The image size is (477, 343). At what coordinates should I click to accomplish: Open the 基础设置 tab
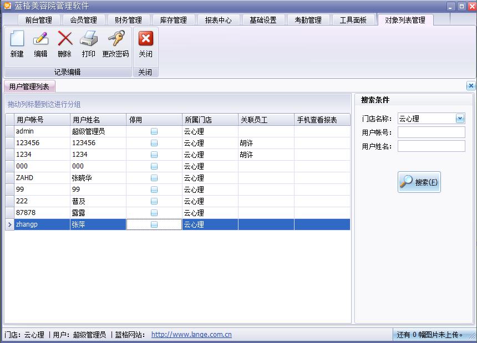263,20
